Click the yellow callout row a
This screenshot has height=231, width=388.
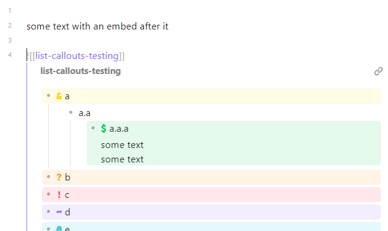click(x=211, y=96)
